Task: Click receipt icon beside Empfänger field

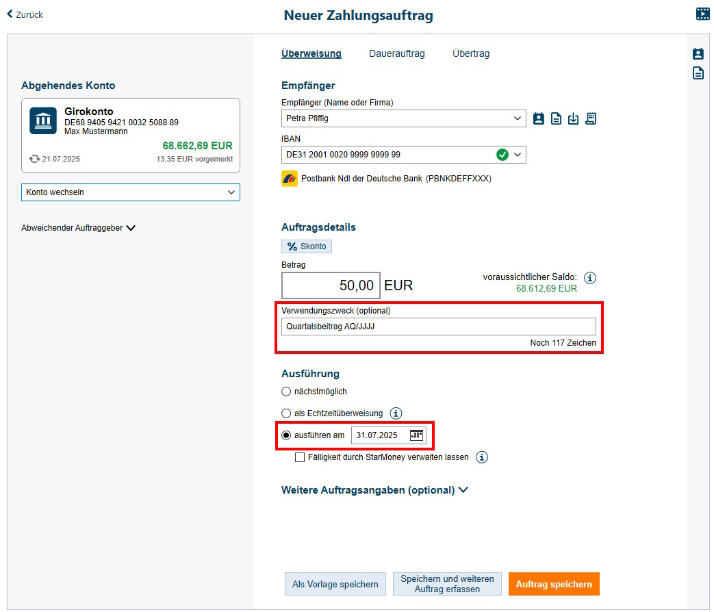Action: point(591,118)
